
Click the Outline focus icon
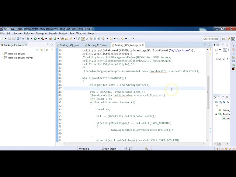click(216, 102)
